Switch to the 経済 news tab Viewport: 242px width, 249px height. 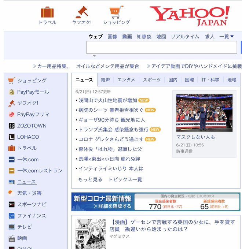[x=106, y=80]
